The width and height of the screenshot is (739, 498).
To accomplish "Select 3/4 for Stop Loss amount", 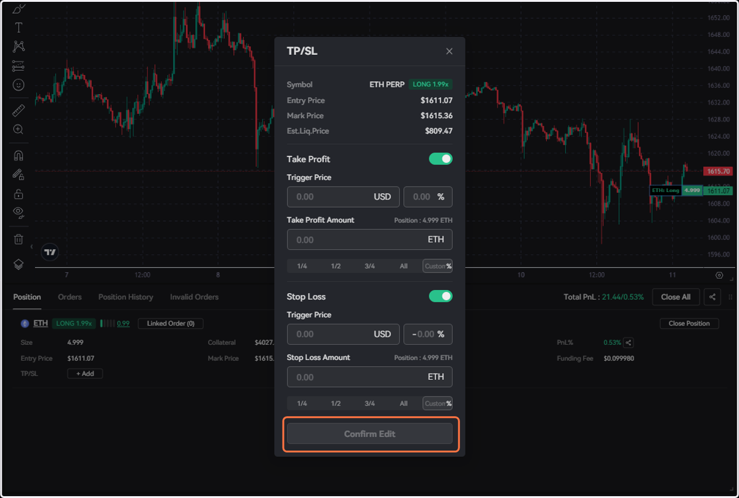I will (x=369, y=403).
